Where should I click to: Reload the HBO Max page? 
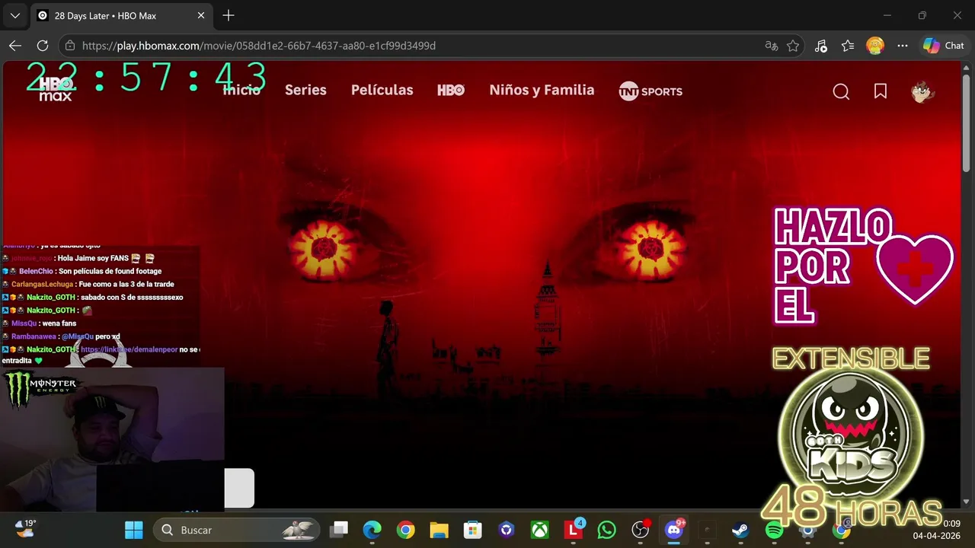(x=43, y=46)
